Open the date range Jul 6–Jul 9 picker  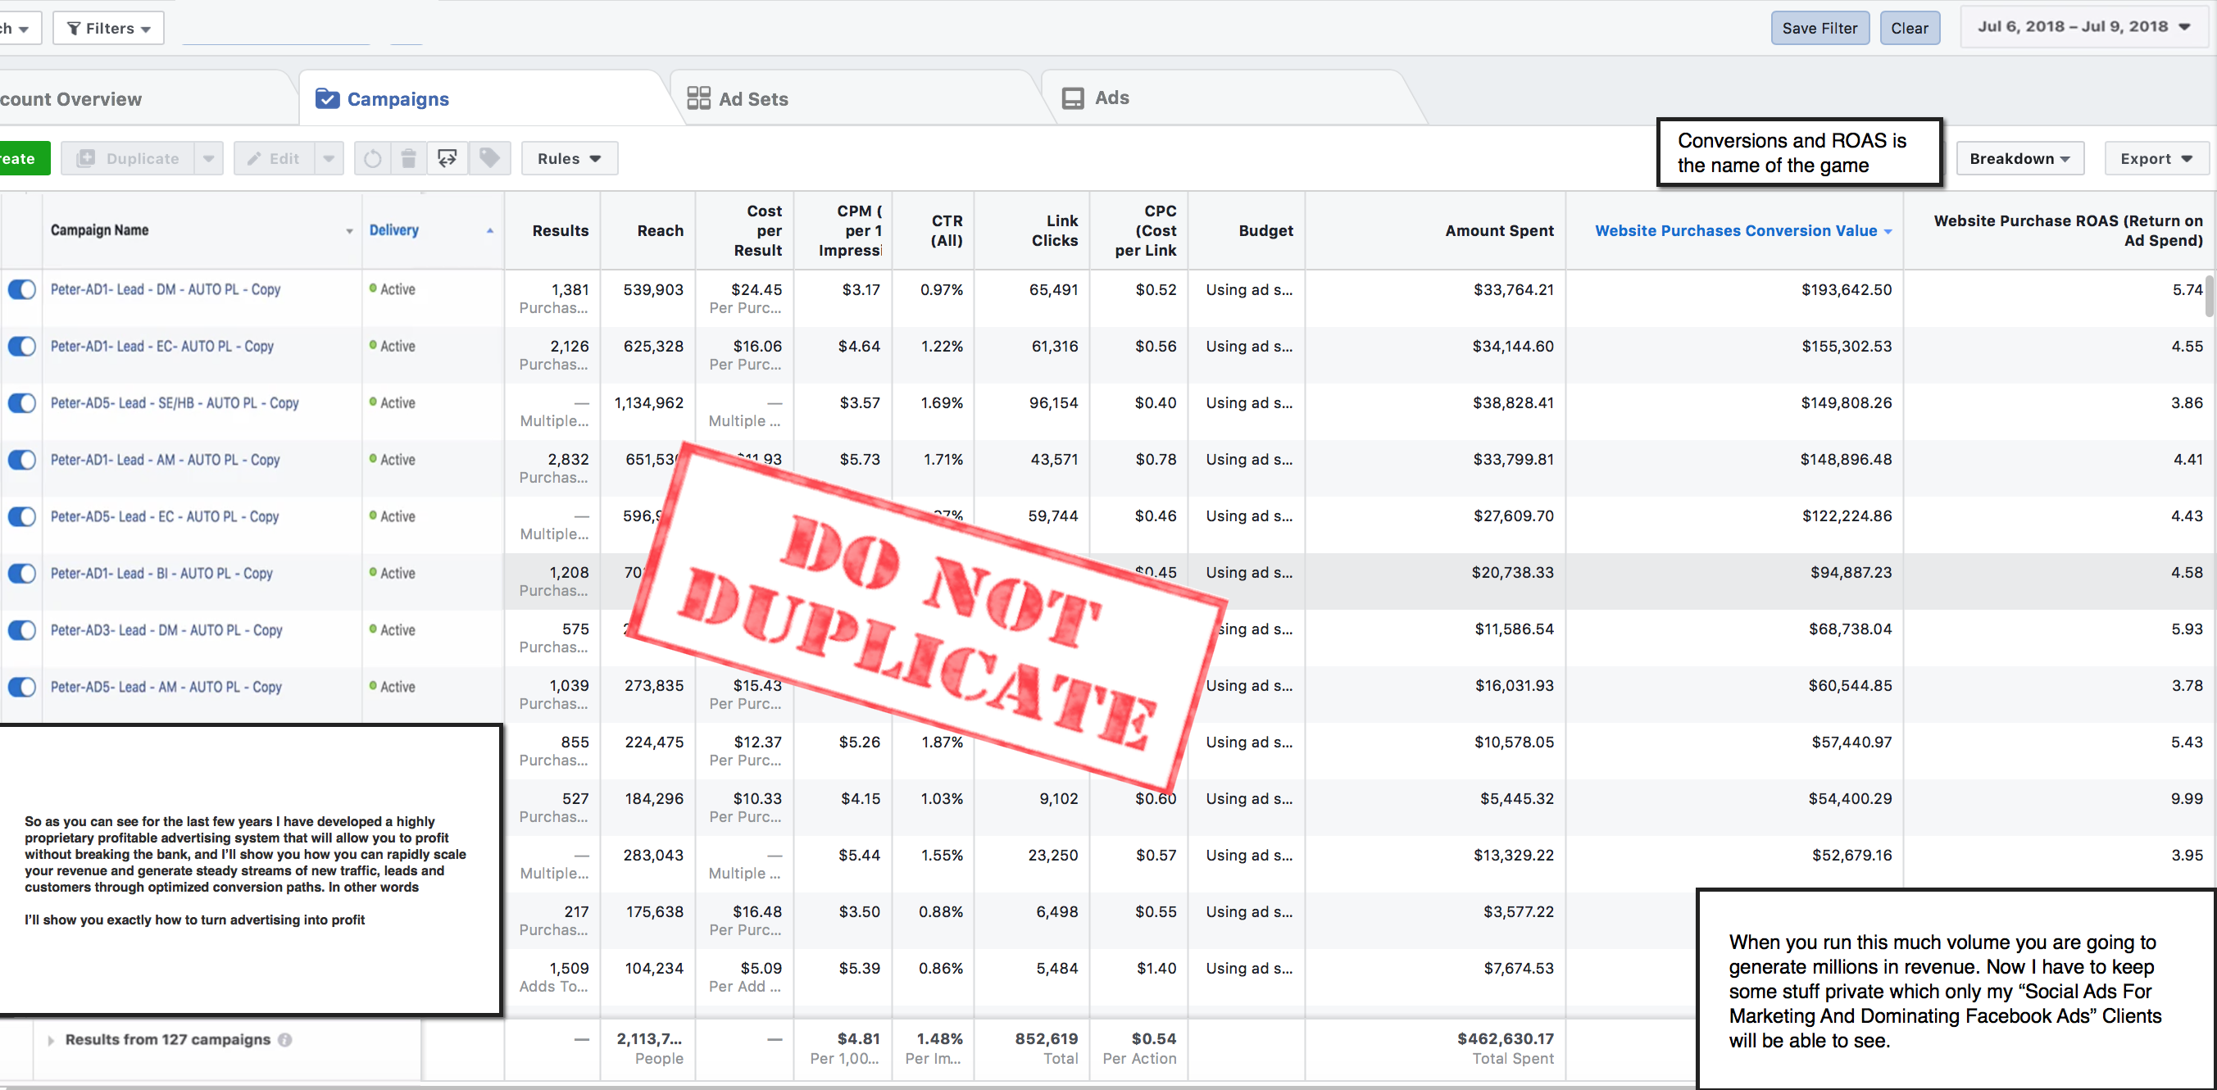pos(2083,27)
